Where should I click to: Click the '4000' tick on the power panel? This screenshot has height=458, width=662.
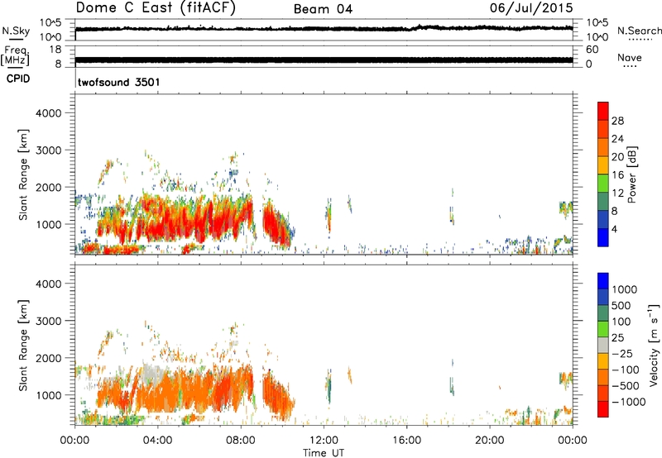pyautogui.click(x=49, y=113)
